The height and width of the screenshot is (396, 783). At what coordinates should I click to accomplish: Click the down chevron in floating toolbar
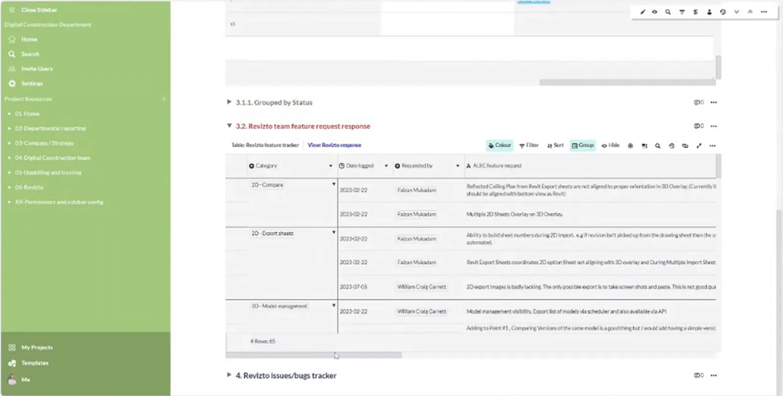tap(737, 12)
